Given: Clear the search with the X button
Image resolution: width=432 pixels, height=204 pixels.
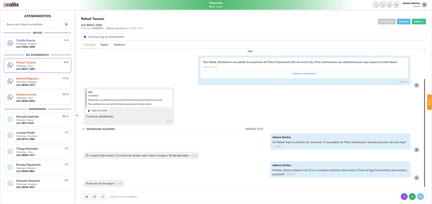Looking at the screenshot, I should click(x=66, y=24).
